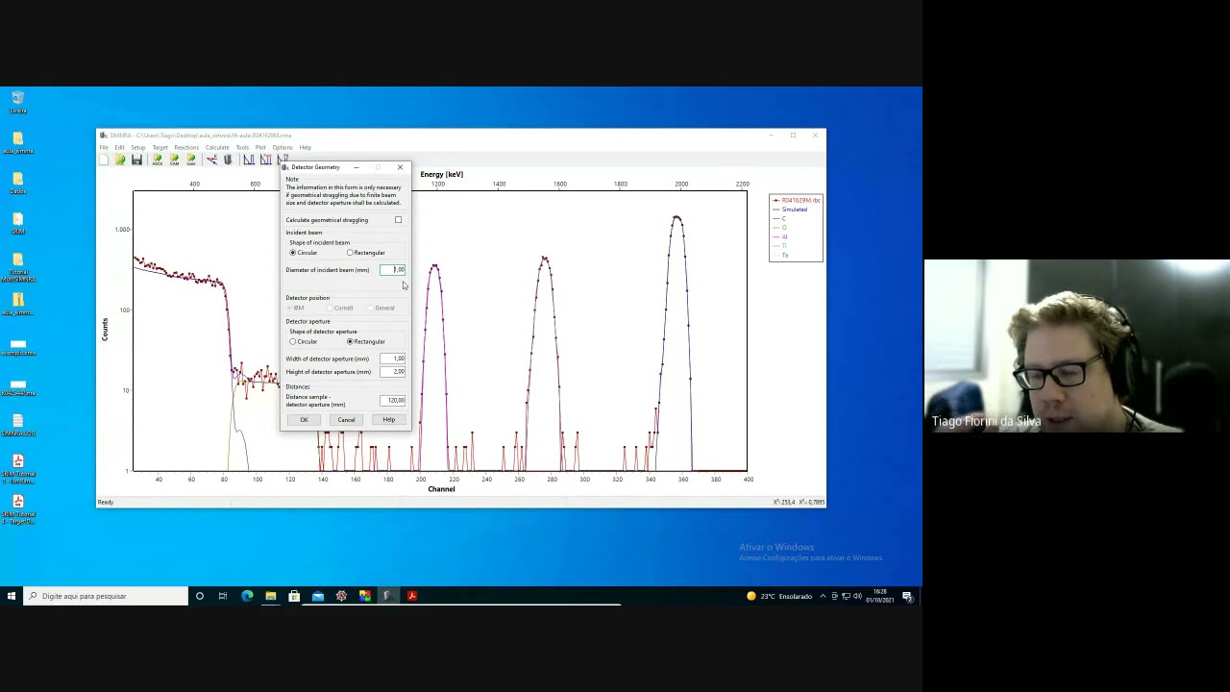Click the Distance sample-detector aperture field

point(393,400)
